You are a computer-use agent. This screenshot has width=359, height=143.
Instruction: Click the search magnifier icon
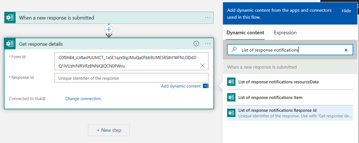coord(234,50)
